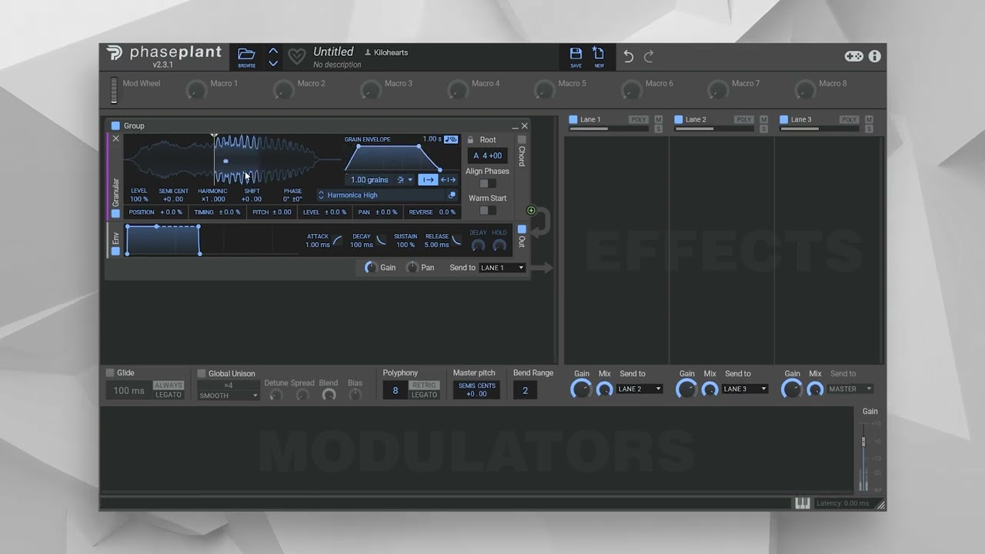Step to the previous preset with up arrow
Viewport: 985px width, 554px height.
tap(273, 51)
